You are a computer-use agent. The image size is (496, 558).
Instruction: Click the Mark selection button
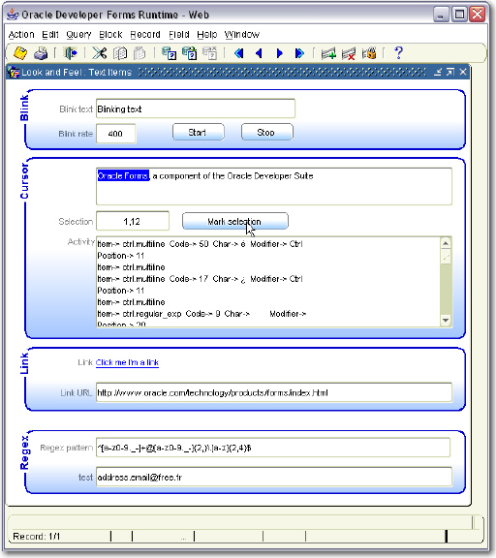235,221
